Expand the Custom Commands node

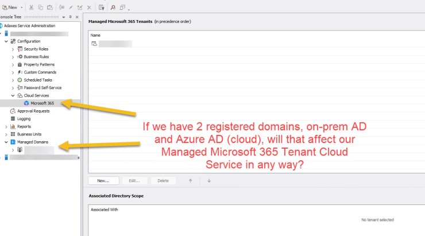coord(13,72)
